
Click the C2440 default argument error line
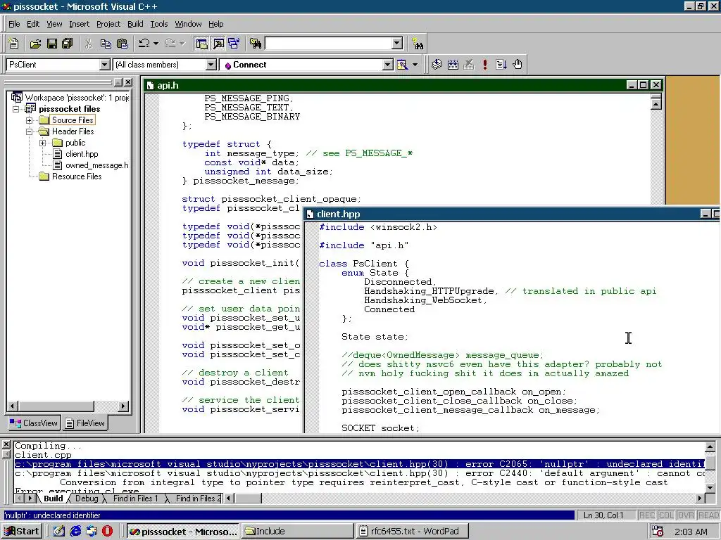pyautogui.click(x=360, y=473)
